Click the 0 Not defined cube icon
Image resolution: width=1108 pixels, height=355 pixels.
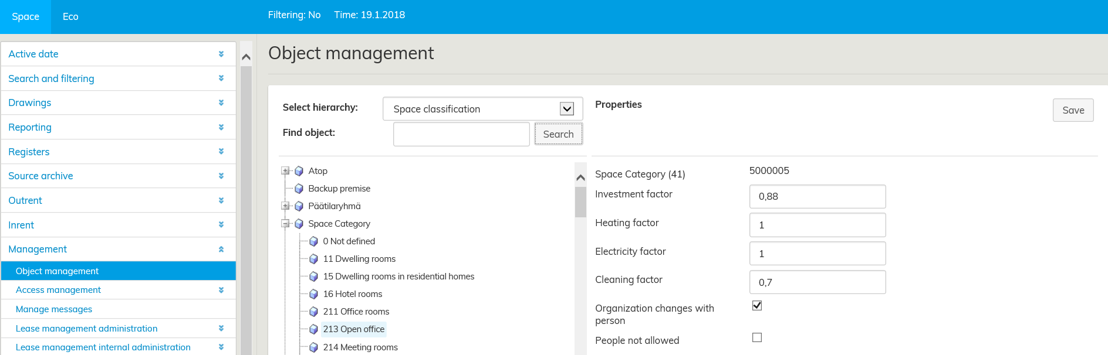tap(313, 241)
